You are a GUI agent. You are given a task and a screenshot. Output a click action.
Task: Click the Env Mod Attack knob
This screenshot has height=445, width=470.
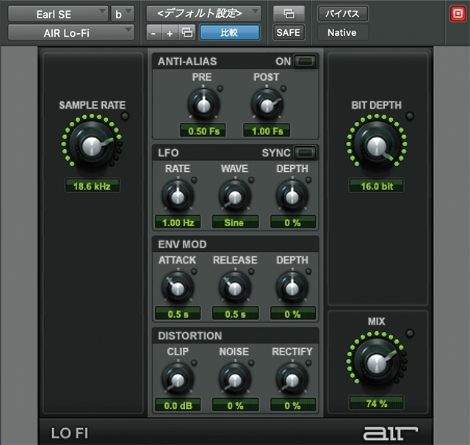[178, 288]
